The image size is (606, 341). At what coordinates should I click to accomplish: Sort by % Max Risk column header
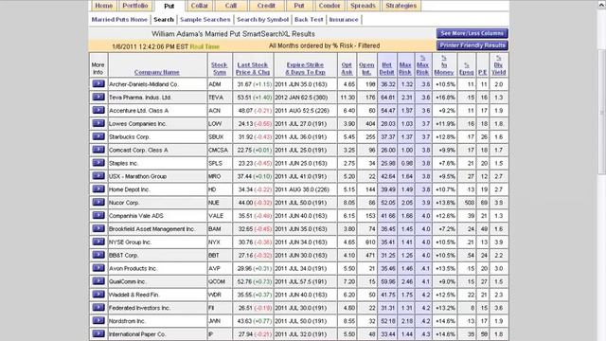click(x=422, y=65)
